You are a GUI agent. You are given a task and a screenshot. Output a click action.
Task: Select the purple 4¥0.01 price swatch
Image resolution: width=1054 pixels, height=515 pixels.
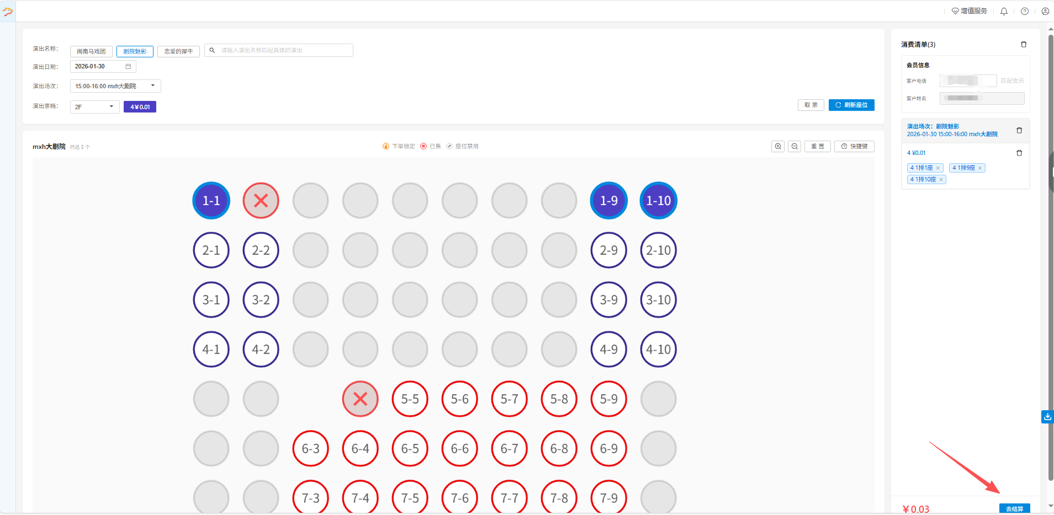[x=140, y=107]
